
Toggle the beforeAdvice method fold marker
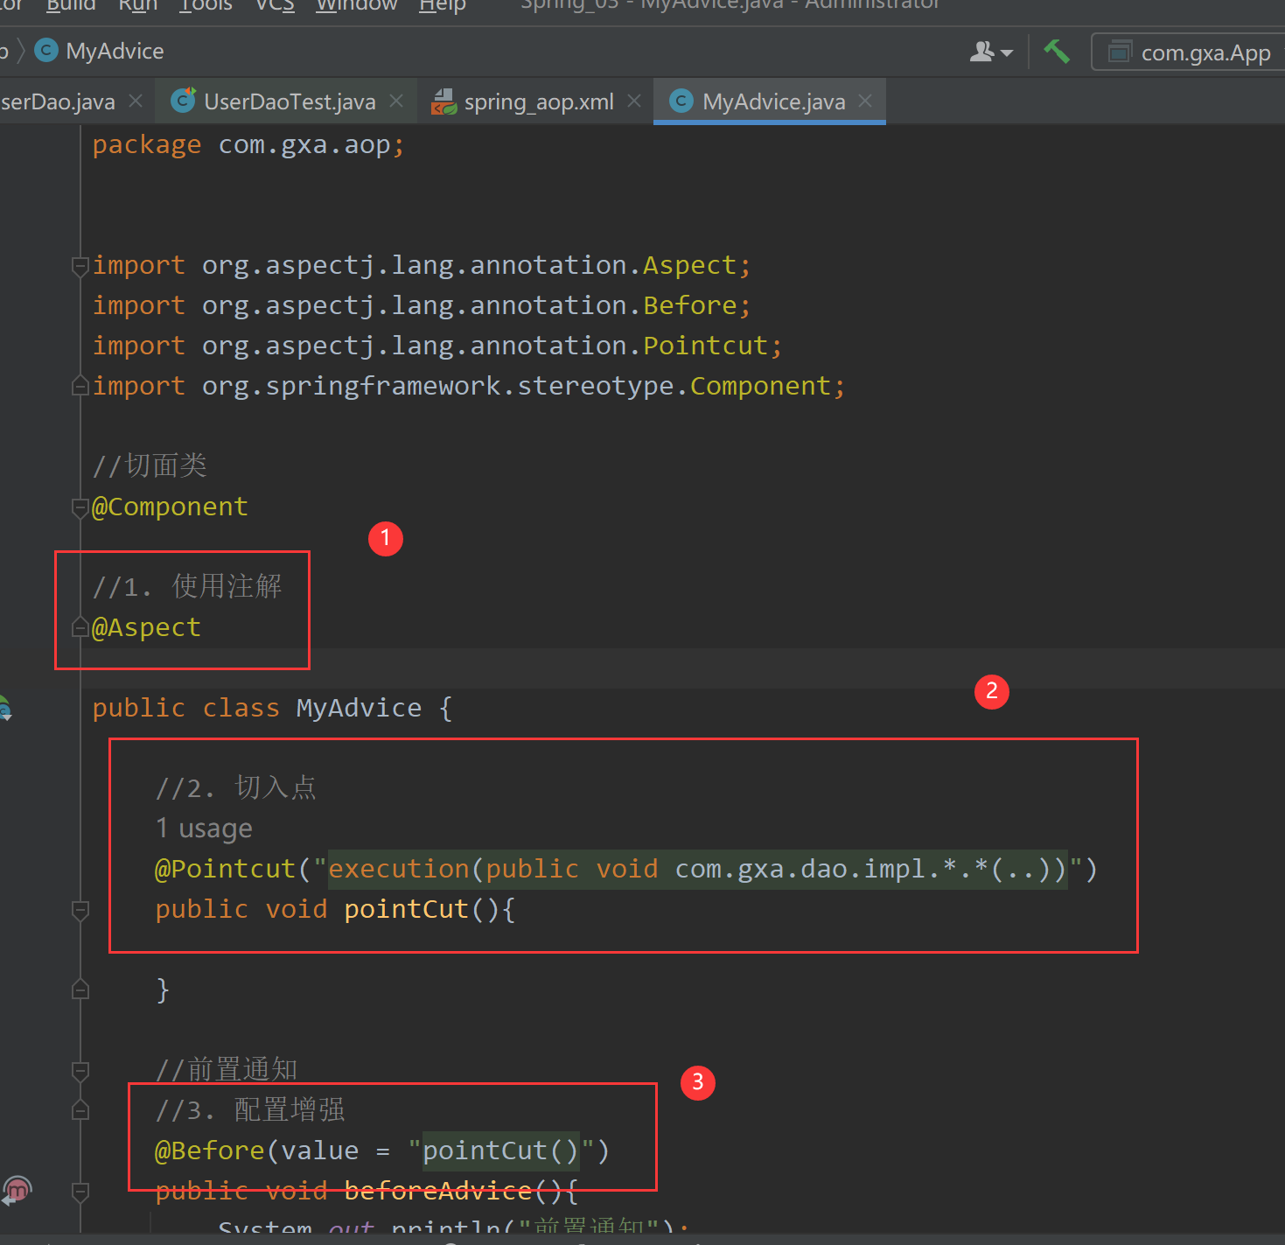pos(80,1192)
